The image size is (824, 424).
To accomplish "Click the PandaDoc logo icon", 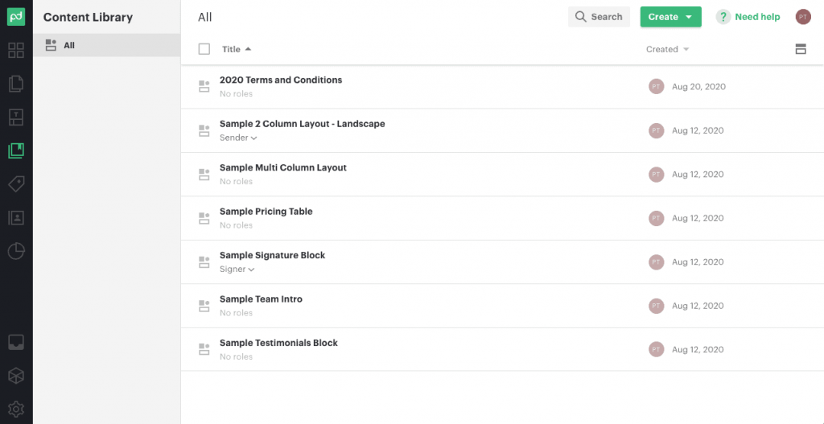I will (16, 17).
